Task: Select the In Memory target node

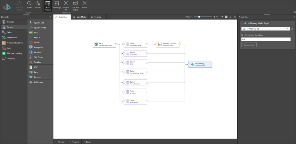Action: [200, 64]
